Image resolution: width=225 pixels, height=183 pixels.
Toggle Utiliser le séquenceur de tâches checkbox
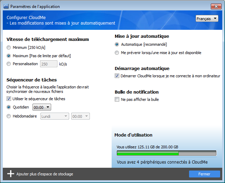tap(9, 99)
